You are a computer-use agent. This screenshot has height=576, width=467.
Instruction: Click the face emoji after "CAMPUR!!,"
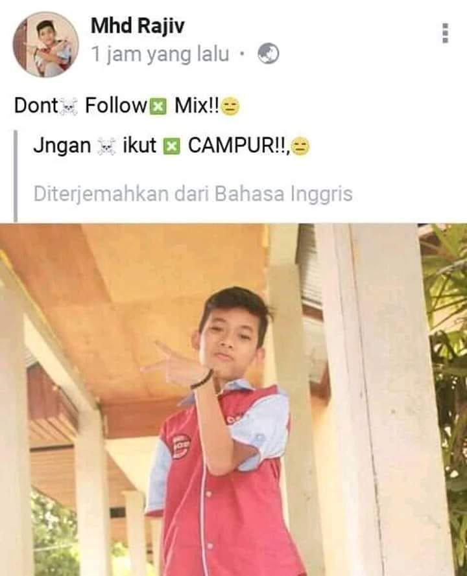(301, 147)
